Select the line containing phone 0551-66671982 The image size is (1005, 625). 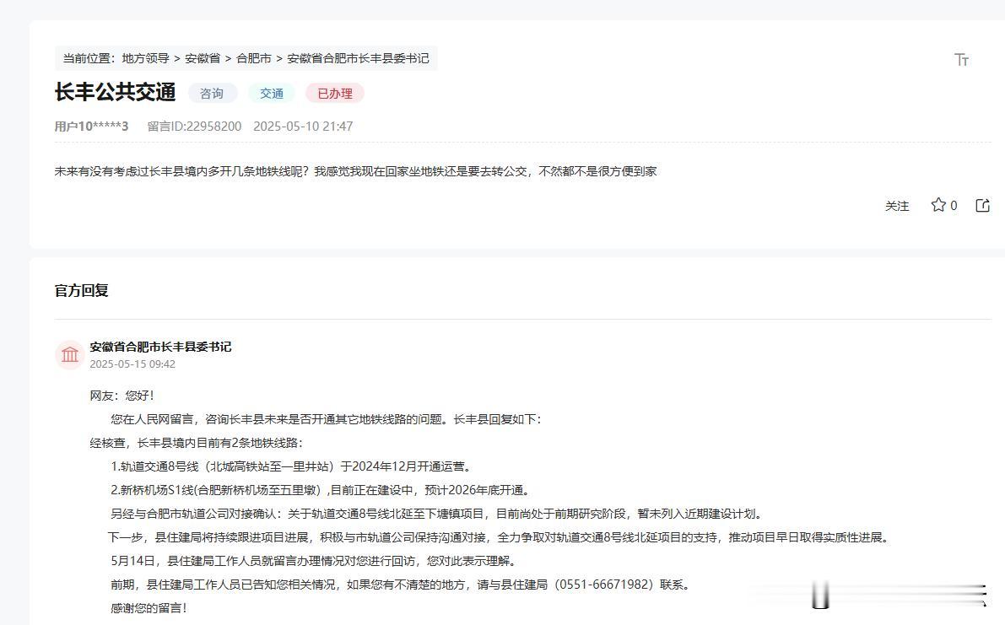click(x=400, y=585)
